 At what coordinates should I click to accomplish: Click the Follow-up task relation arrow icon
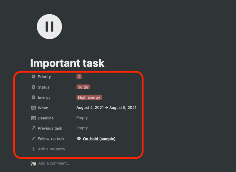click(33, 139)
